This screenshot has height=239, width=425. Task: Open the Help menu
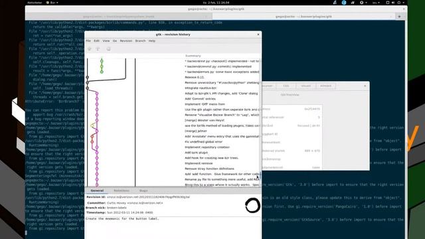(x=152, y=41)
